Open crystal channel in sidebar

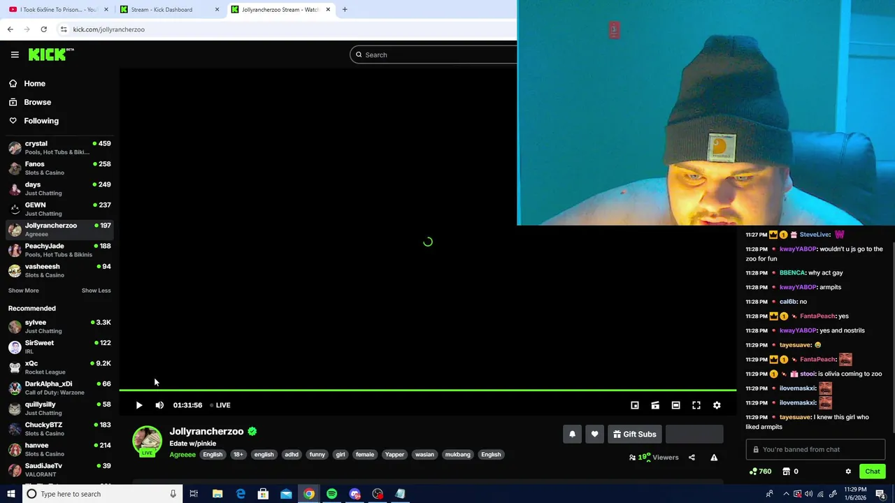coord(59,147)
